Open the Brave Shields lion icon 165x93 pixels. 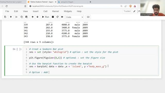[x=130, y=6]
